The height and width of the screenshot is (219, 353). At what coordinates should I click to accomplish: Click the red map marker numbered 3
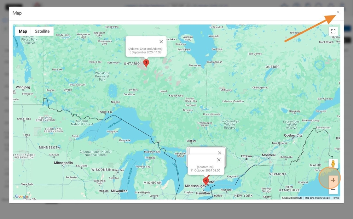(146, 63)
